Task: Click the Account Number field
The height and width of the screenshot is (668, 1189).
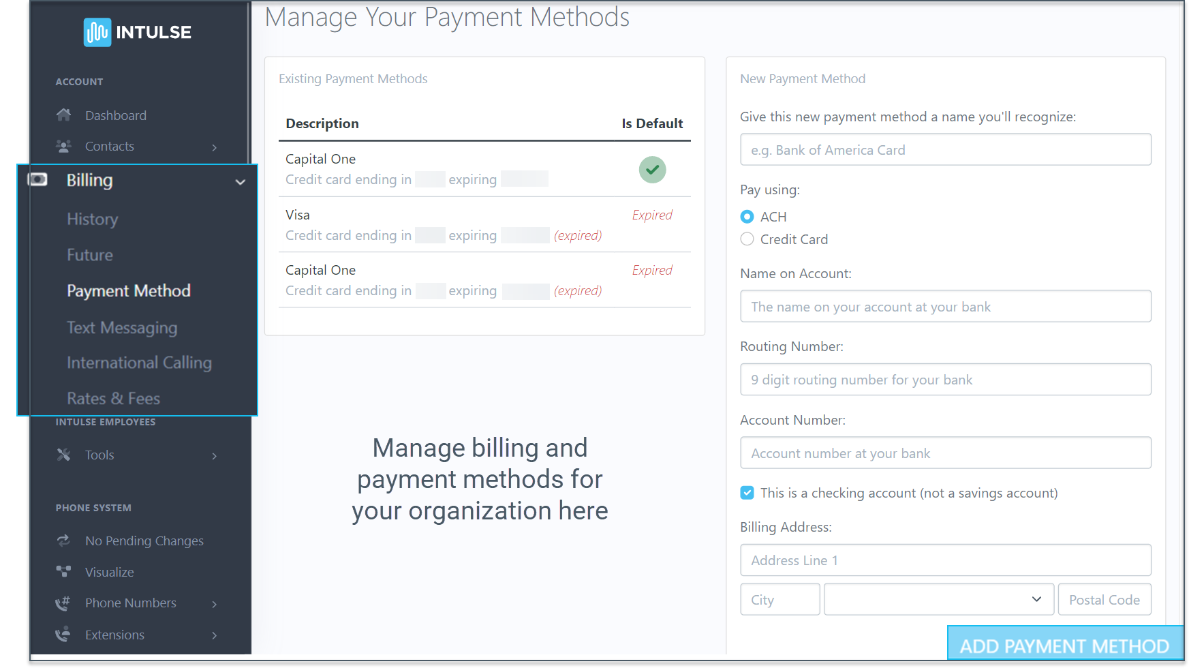Action: pos(945,453)
